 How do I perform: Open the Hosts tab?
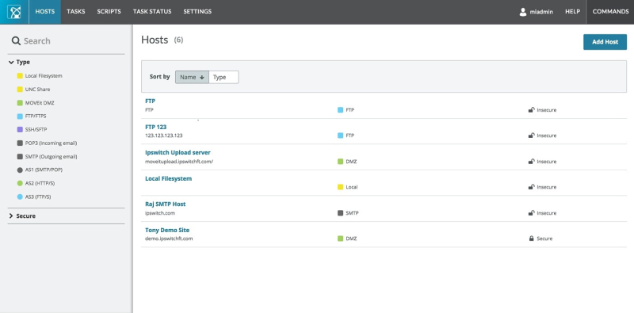coord(45,12)
